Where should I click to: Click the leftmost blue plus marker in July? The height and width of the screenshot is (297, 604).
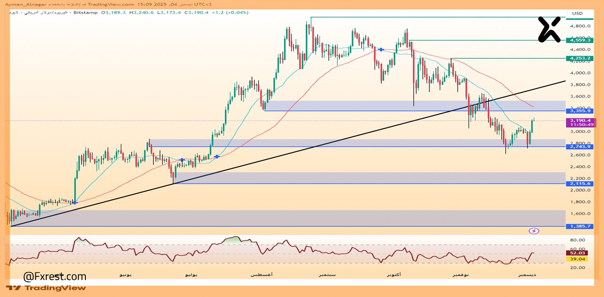181,160
